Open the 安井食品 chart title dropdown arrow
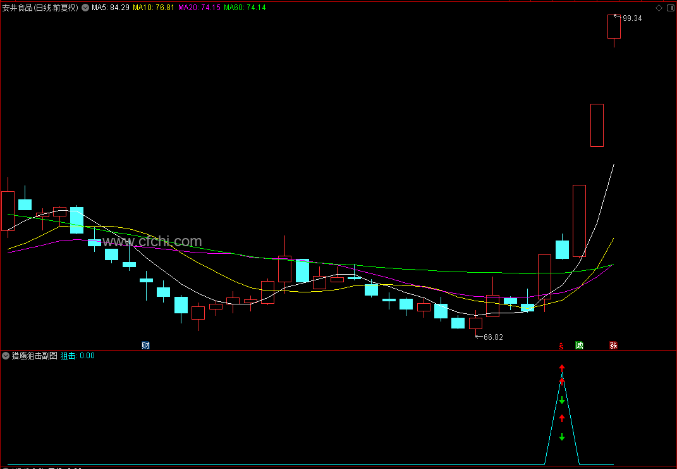677x469 pixels. pos(85,8)
